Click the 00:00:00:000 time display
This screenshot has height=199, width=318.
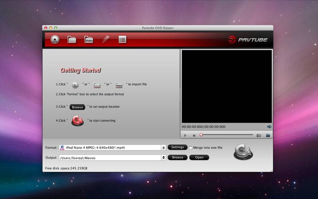[204, 127]
